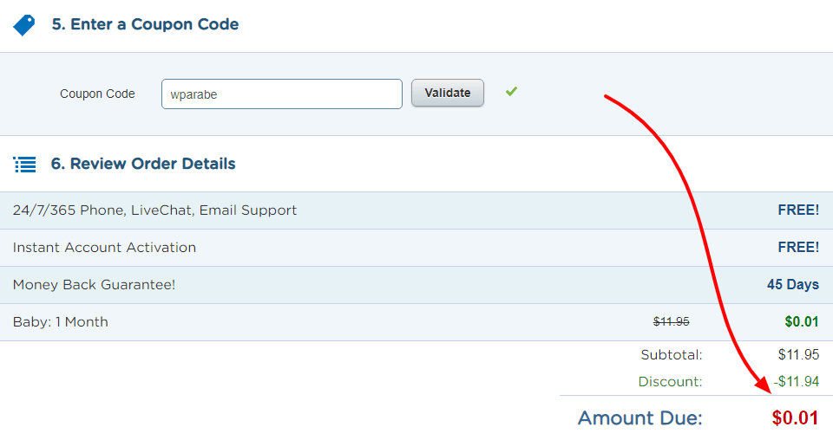Click the green validation checkmark icon
This screenshot has width=833, height=440.
click(x=511, y=91)
